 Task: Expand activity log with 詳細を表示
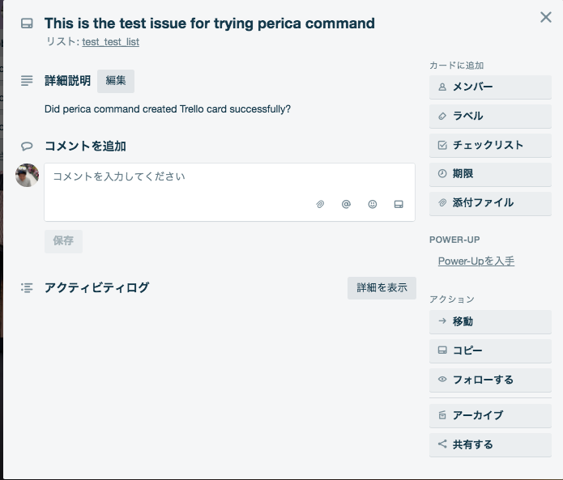382,288
